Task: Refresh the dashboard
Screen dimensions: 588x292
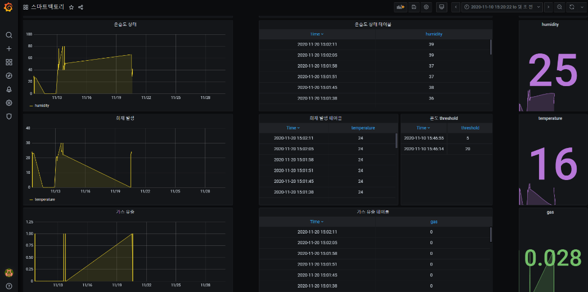Action: 572,7
